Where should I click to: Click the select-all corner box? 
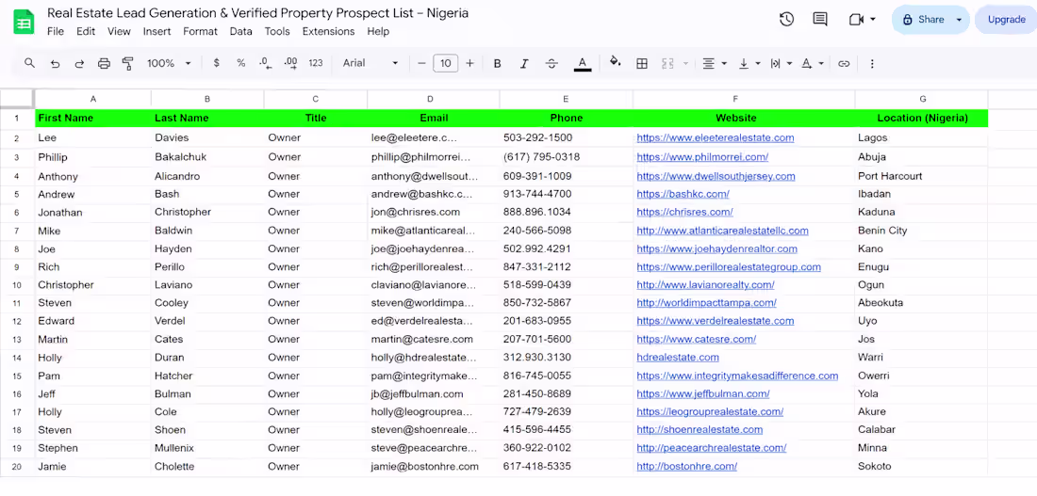coord(17,99)
